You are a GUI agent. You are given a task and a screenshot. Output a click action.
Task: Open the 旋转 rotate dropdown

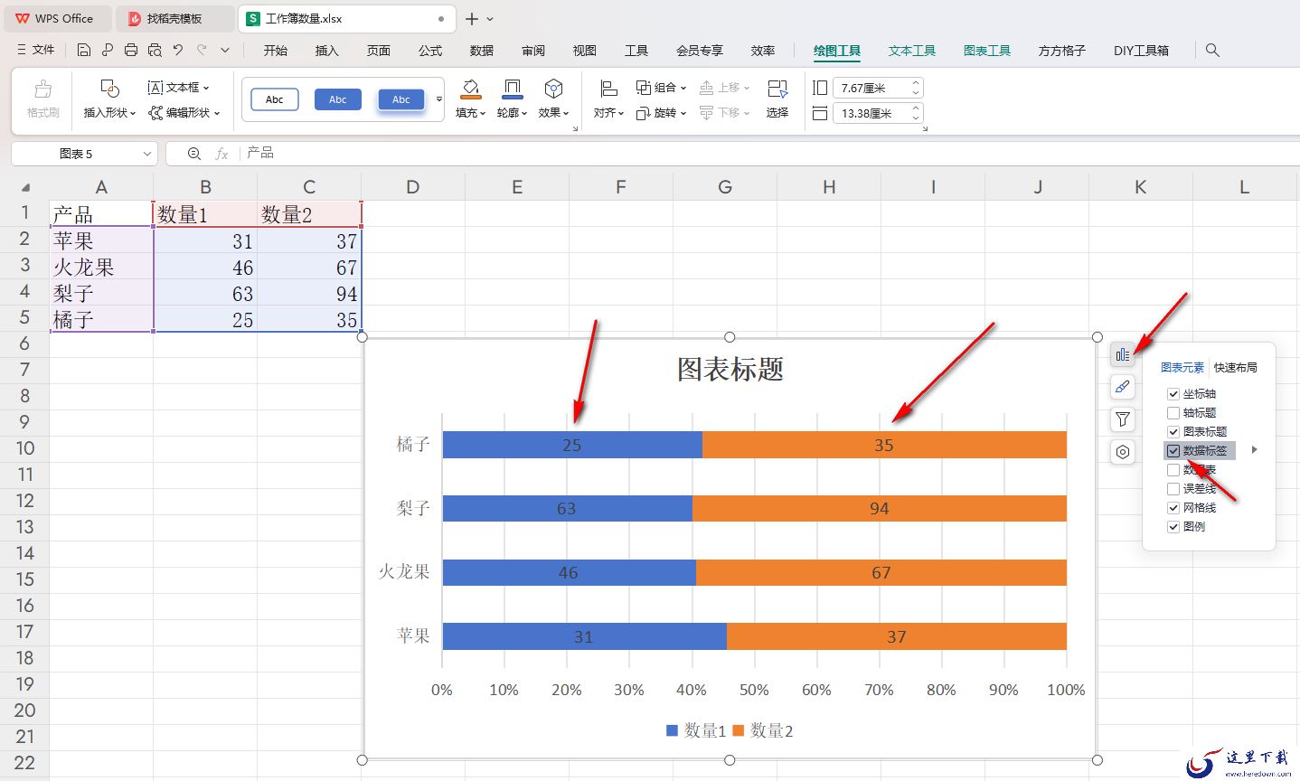point(661,113)
